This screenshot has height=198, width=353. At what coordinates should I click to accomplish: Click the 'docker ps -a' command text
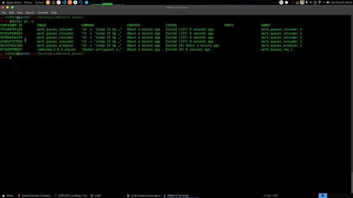click(22, 21)
